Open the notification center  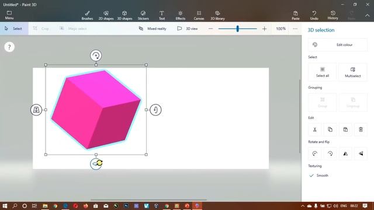[365, 206]
